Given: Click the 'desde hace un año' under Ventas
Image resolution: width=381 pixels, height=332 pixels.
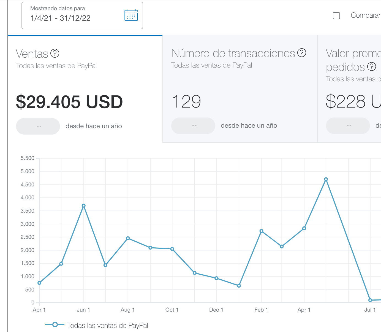Looking at the screenshot, I should tap(94, 126).
